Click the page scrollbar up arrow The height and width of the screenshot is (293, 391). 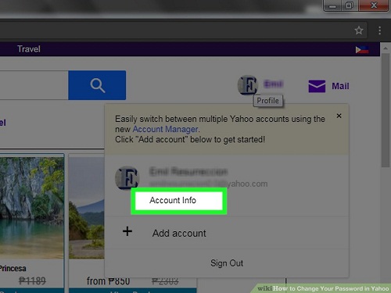click(x=386, y=48)
